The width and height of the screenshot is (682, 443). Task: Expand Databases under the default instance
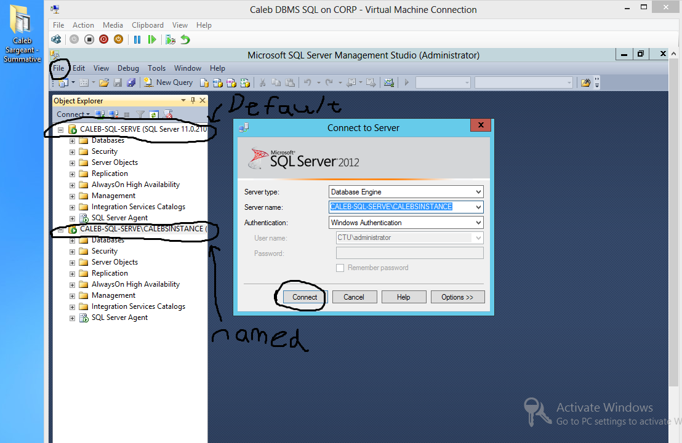coord(72,141)
